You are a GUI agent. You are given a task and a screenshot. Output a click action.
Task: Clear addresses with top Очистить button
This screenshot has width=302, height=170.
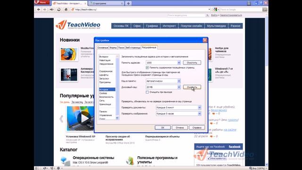click(192, 63)
